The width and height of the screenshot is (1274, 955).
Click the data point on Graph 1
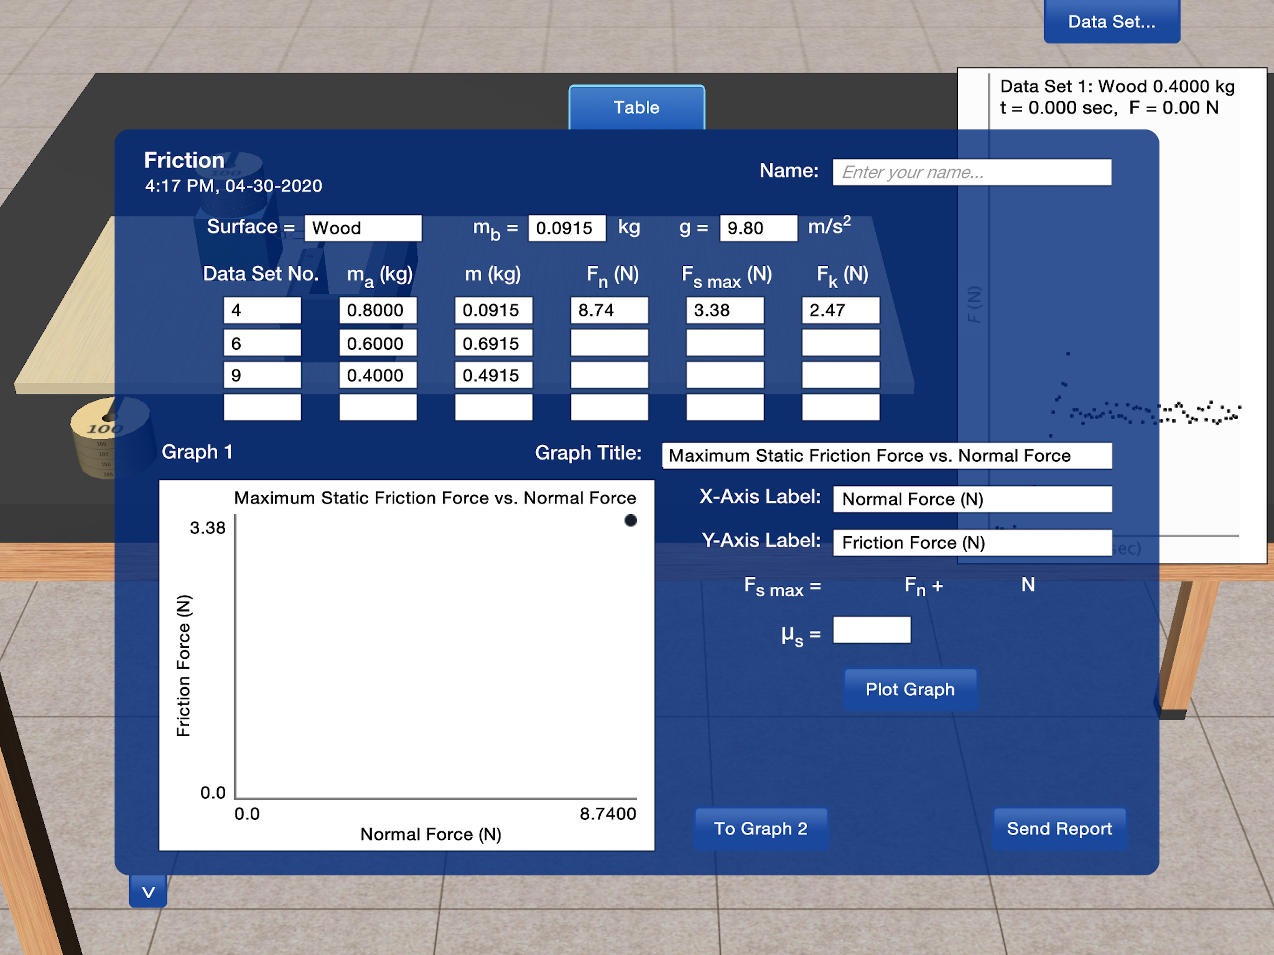pyautogui.click(x=630, y=521)
